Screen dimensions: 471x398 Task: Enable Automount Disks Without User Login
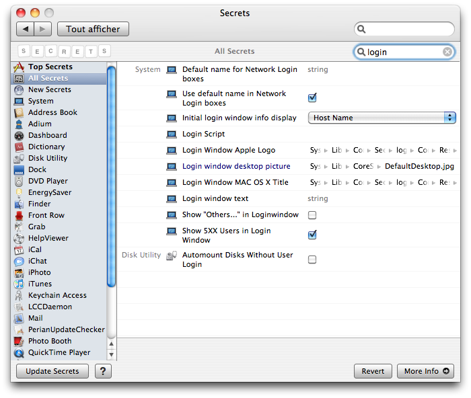click(312, 260)
